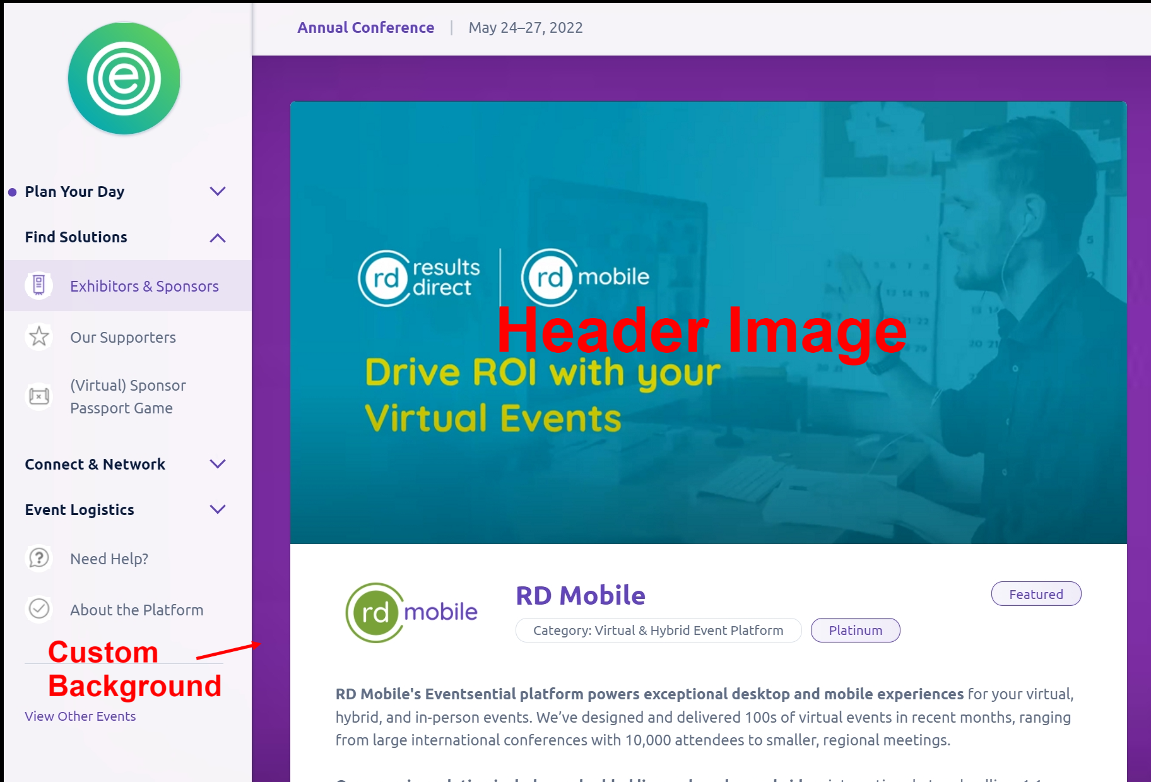Viewport: 1151px width, 782px height.
Task: Expand the Connect & Network chevron
Action: point(218,464)
